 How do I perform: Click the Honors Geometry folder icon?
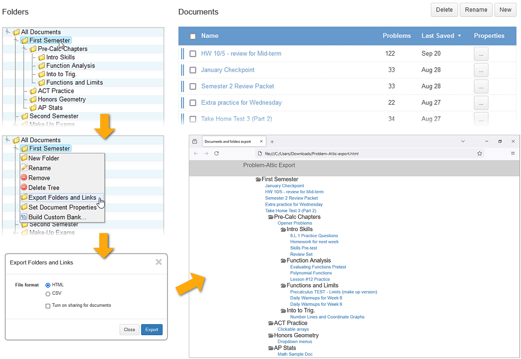tap(33, 99)
